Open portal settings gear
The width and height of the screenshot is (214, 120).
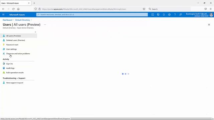click(x=170, y=15)
